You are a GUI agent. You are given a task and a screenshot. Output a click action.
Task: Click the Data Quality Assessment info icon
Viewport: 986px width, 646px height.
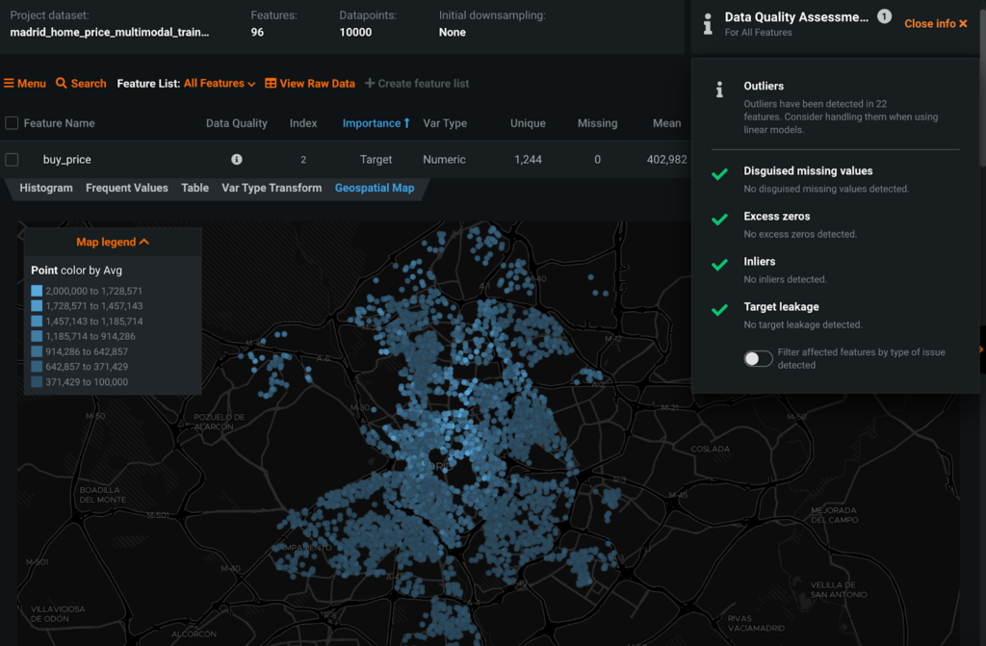tap(708, 24)
